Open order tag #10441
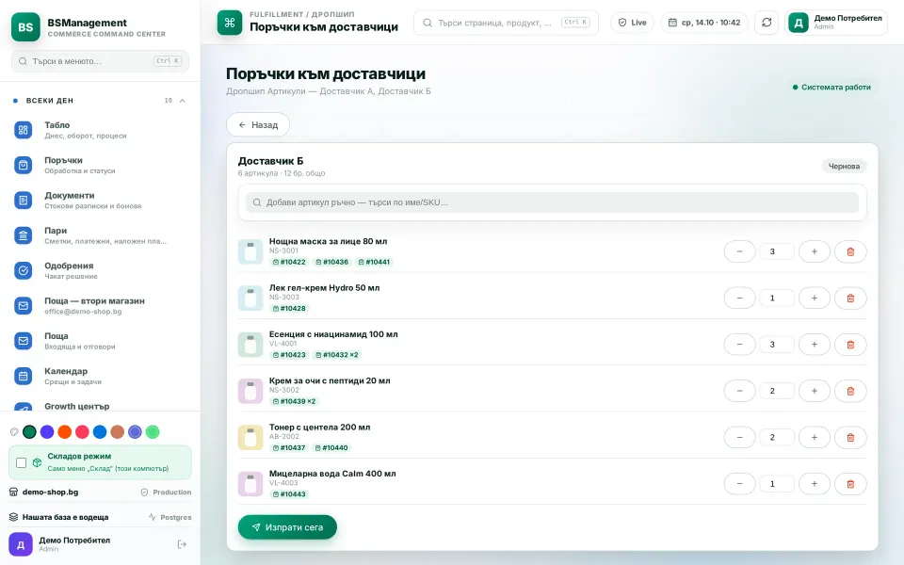The height and width of the screenshot is (565, 904). coord(374,262)
